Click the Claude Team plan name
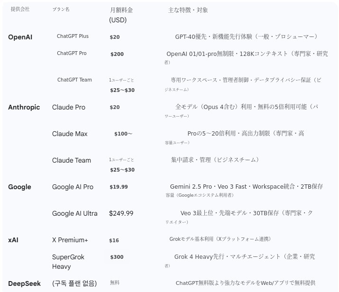Viewport: 339px width, 292px height. pos(71,160)
